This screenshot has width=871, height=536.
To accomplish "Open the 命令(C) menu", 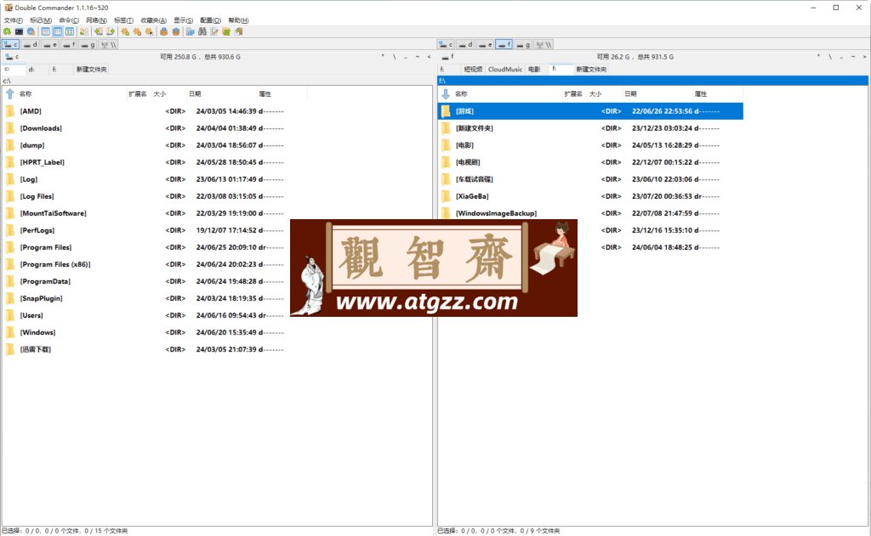I will coord(69,20).
